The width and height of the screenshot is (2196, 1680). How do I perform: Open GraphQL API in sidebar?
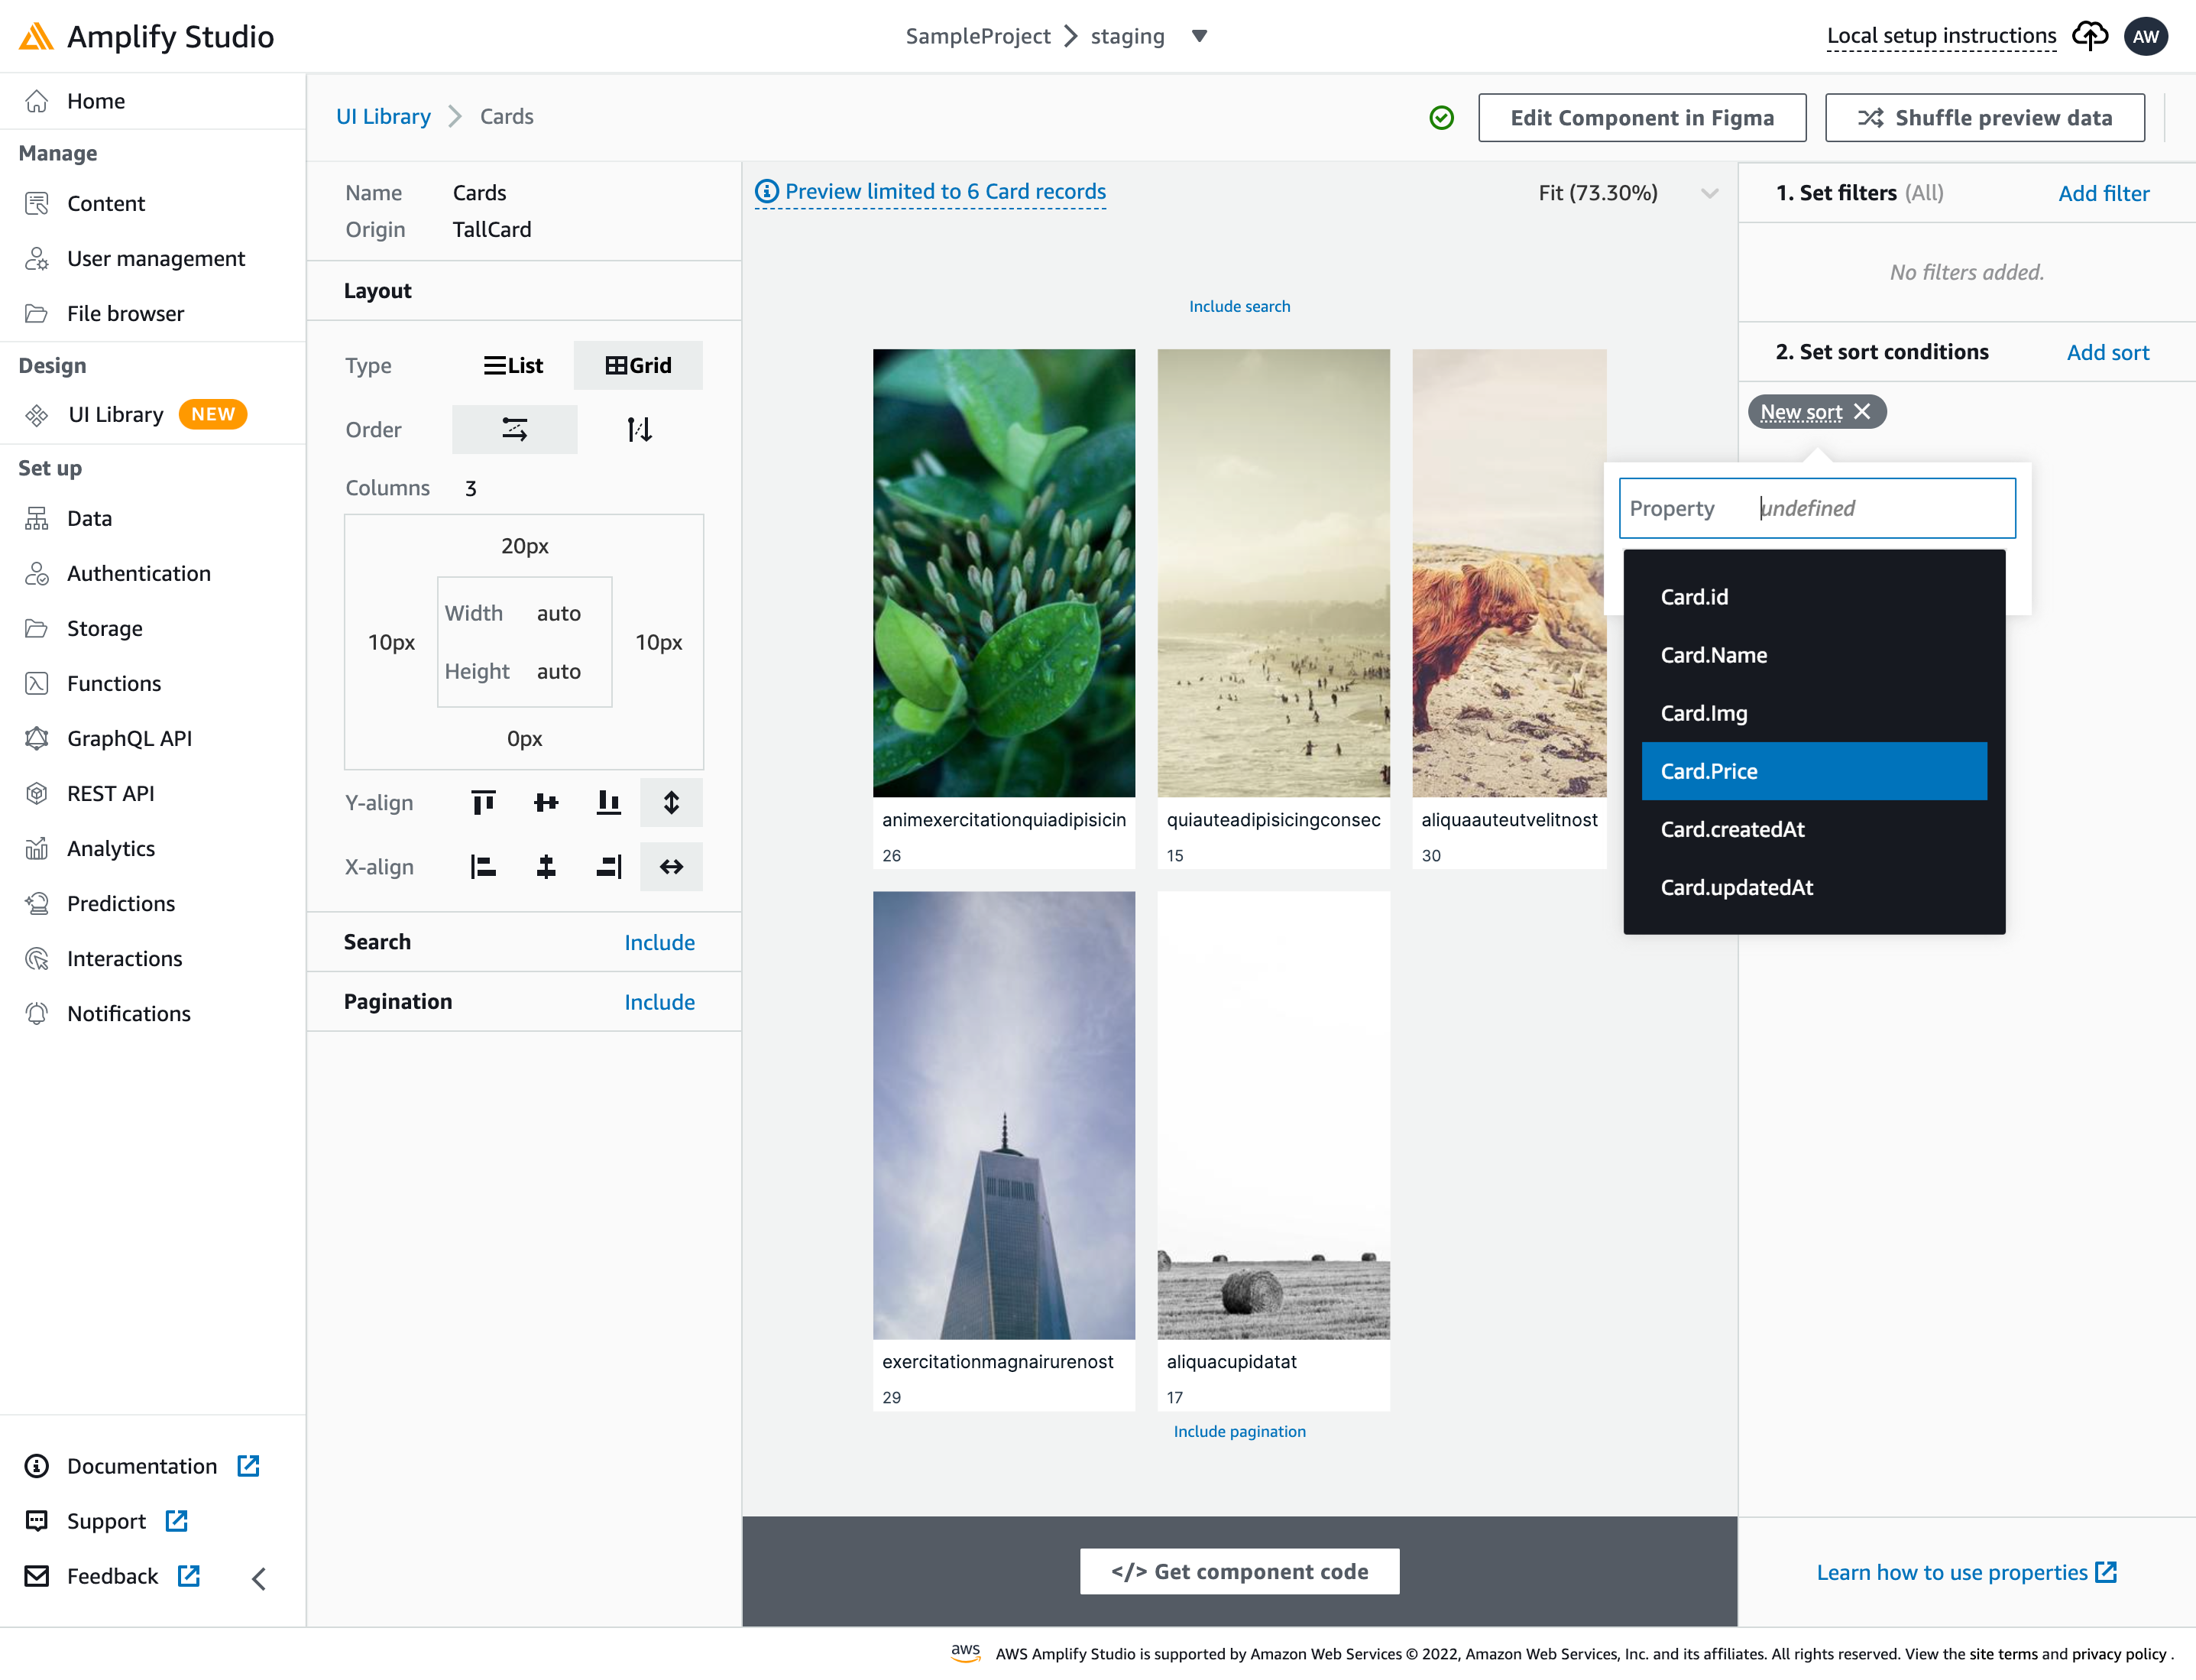(129, 738)
